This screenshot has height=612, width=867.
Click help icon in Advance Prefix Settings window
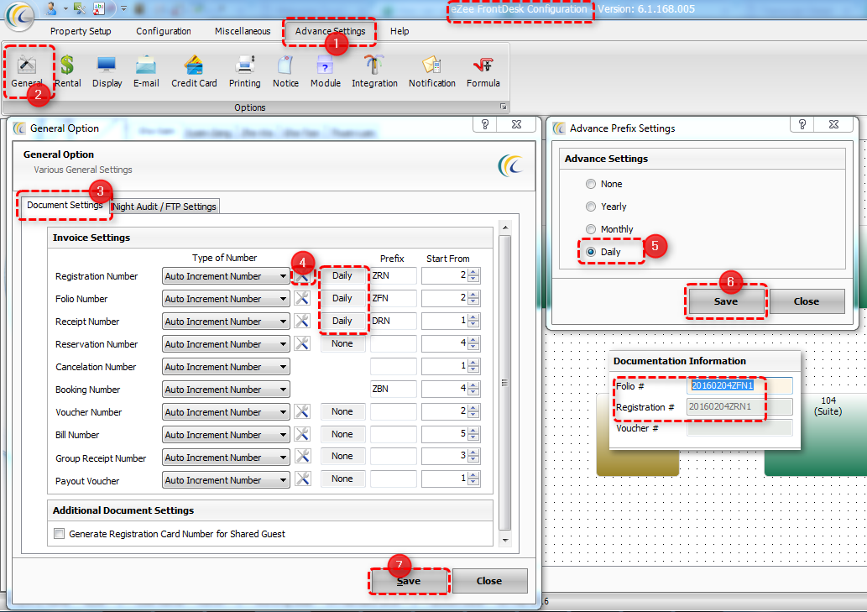802,124
